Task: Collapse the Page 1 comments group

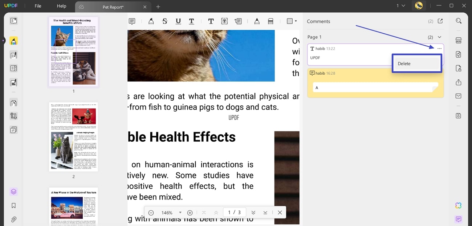Action: 439,37
